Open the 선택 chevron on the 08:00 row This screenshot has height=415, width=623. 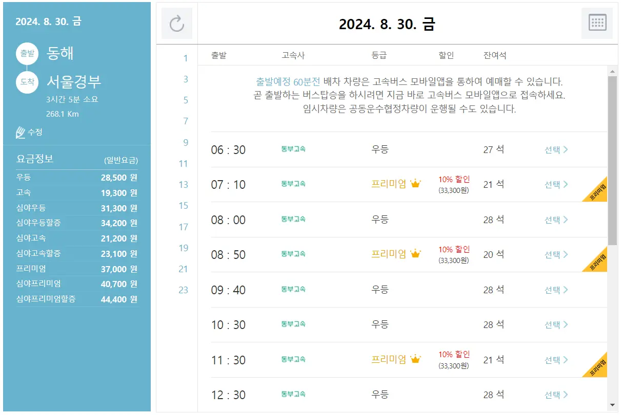coord(567,220)
